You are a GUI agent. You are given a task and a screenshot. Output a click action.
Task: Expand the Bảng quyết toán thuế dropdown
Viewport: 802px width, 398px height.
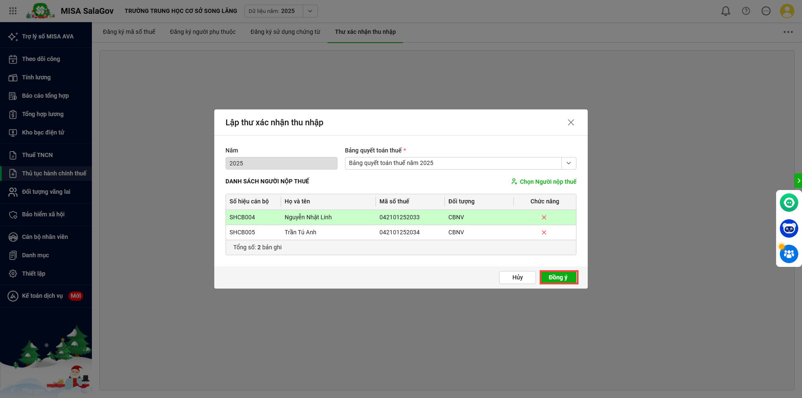(x=569, y=163)
